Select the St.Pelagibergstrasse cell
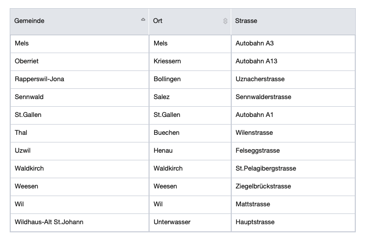The image size is (366, 240). pyautogui.click(x=265, y=169)
